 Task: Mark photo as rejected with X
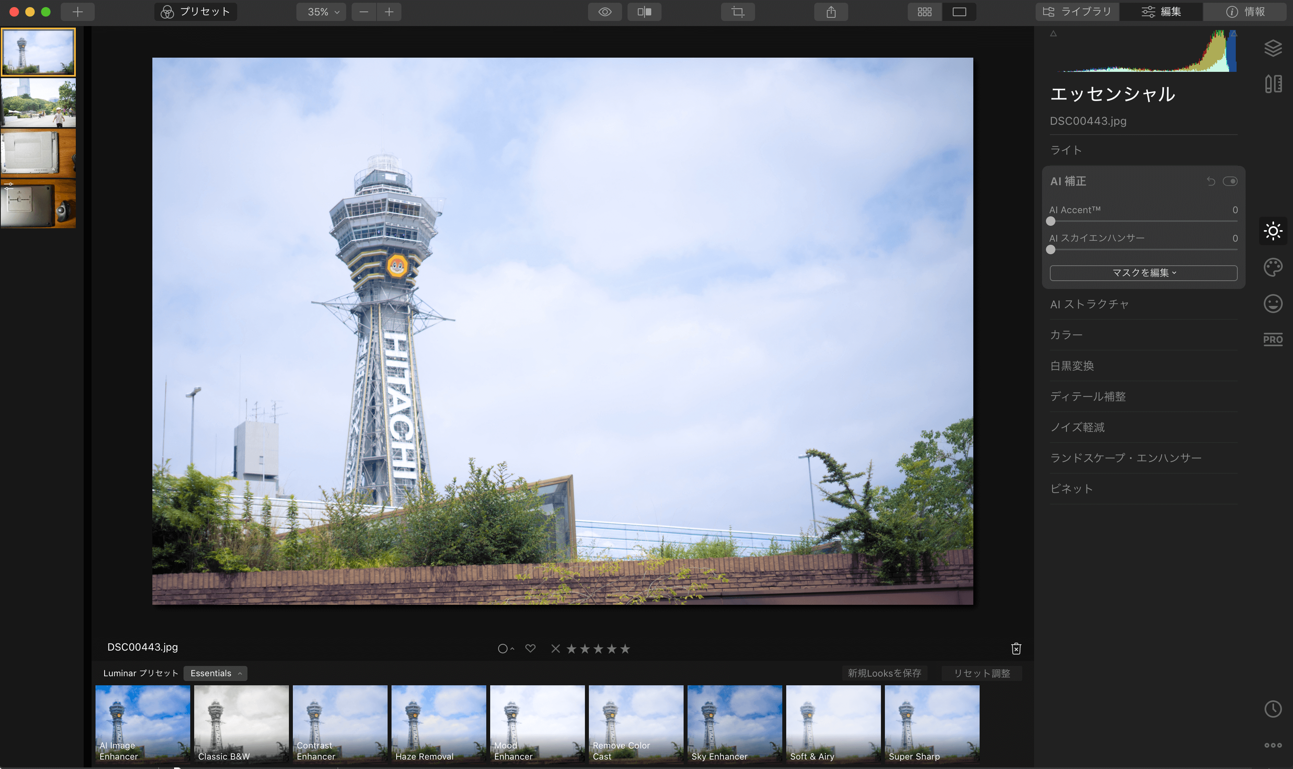point(555,649)
